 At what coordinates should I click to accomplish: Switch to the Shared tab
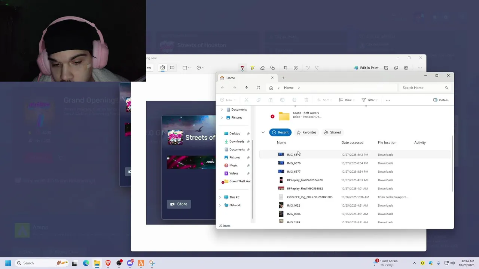coord(333,132)
